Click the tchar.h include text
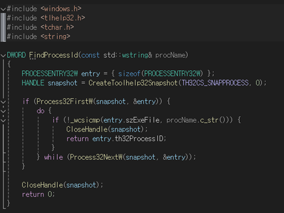This screenshot has width=284, height=213. point(57,27)
